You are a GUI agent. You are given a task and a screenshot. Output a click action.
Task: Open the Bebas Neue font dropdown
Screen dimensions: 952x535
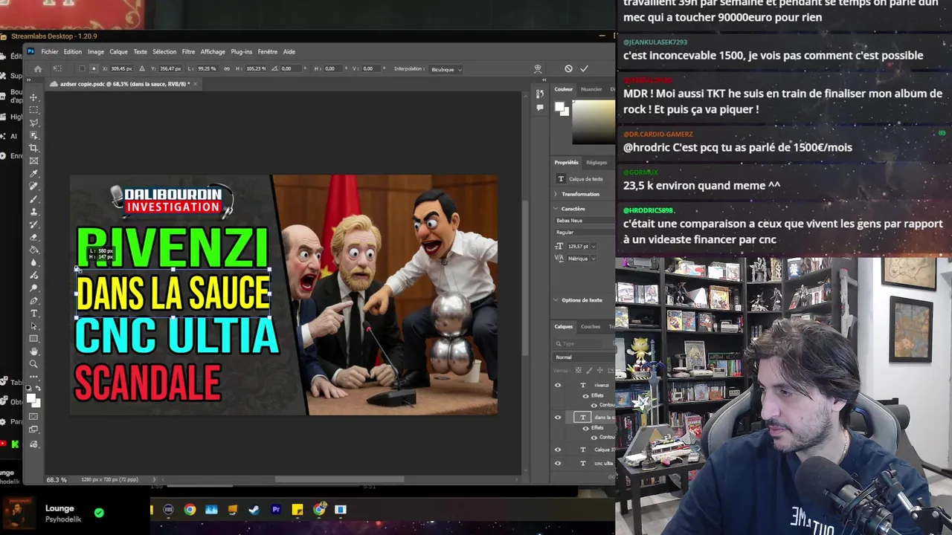coord(585,221)
